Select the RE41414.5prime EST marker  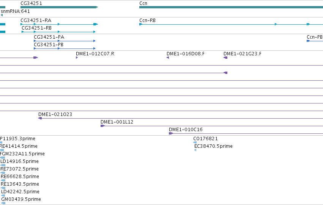[2, 150]
